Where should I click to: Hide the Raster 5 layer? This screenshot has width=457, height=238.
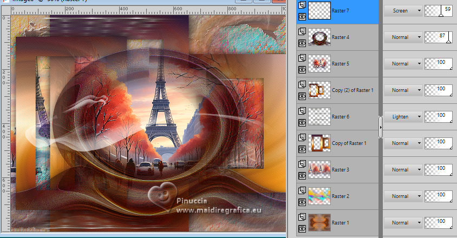[302, 70]
